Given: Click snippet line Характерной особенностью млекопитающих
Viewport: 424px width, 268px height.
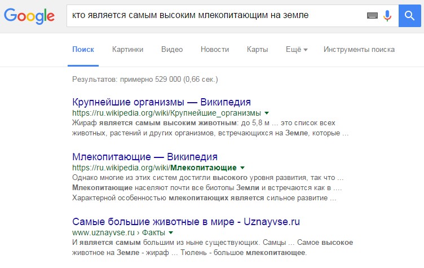Looking at the screenshot, I should click(204, 198).
